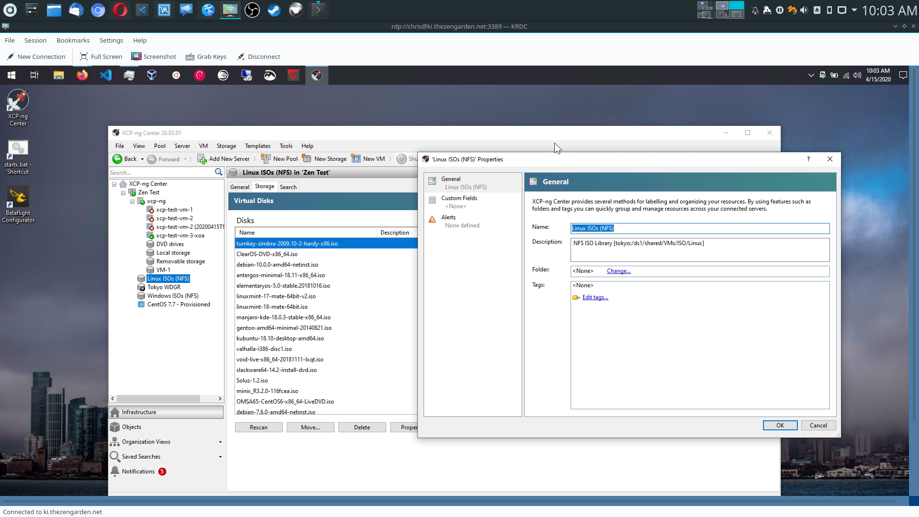Click Cancel in Properties dialog
The image size is (919, 517).
(x=818, y=425)
